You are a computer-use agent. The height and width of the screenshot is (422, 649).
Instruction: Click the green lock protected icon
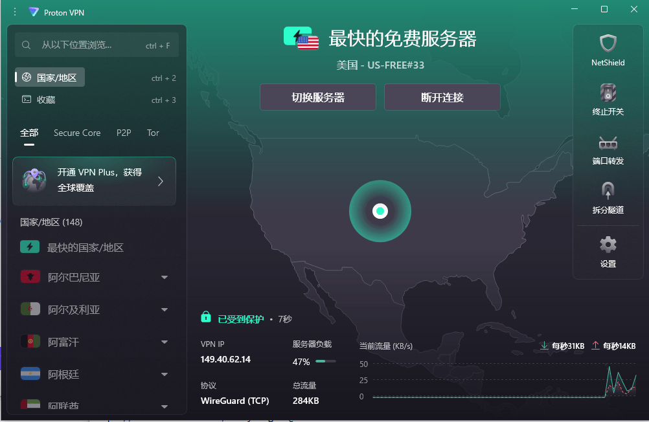coord(206,317)
